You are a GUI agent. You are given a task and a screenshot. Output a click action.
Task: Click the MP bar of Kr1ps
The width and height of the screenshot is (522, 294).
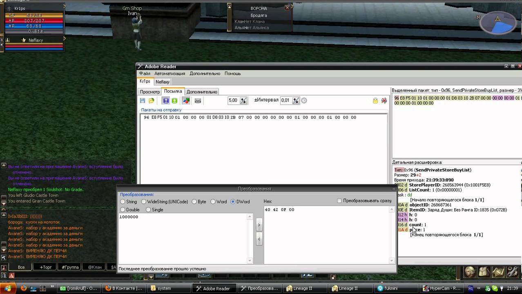(34, 26)
